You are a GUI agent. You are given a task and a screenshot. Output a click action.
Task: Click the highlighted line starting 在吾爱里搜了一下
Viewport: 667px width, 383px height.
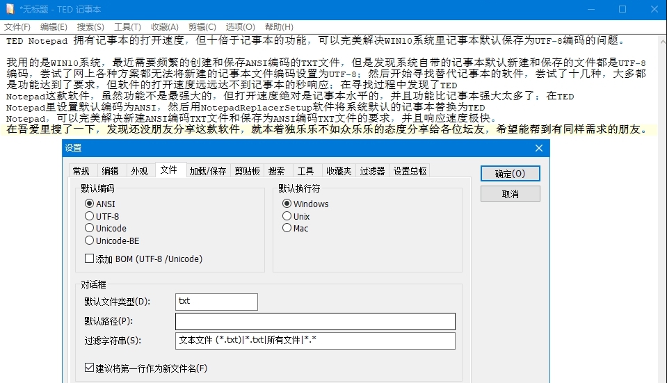[x=327, y=129]
